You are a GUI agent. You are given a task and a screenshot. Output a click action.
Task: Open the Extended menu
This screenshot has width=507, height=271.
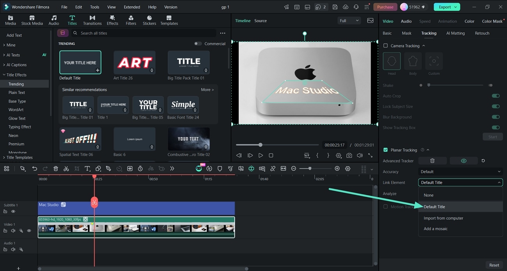coord(132,7)
